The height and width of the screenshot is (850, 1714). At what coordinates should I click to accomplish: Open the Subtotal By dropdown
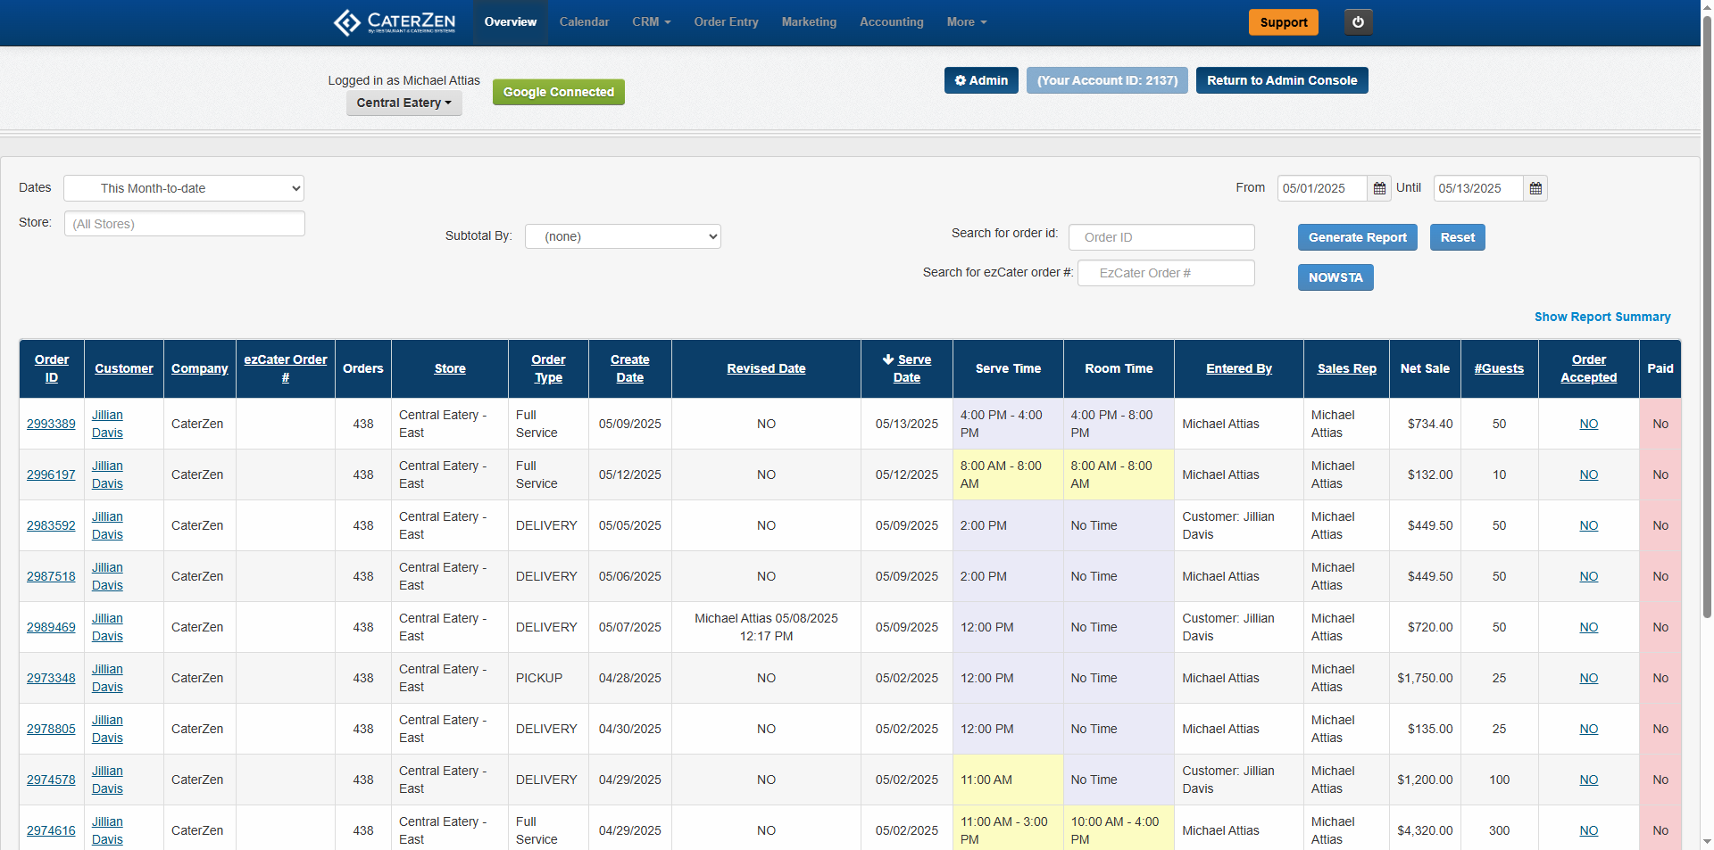click(622, 236)
